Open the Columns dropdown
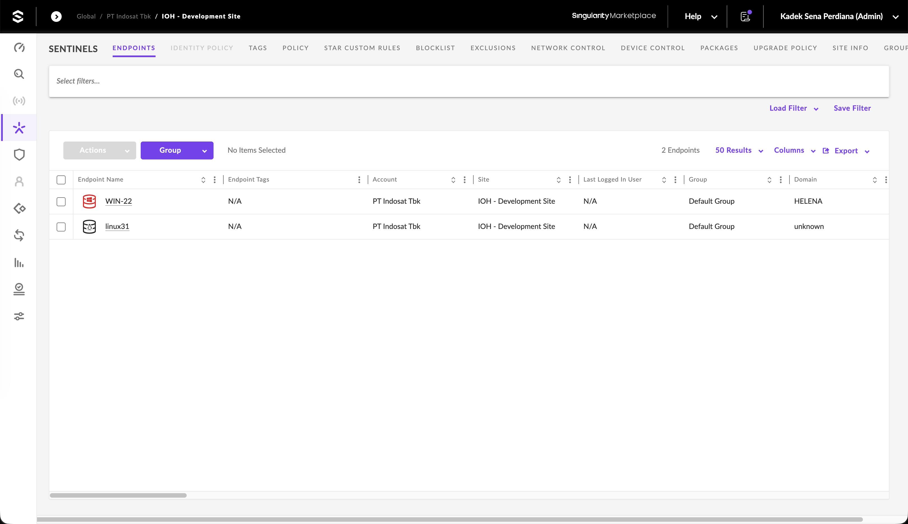Viewport: 908px width, 524px height. click(x=794, y=150)
